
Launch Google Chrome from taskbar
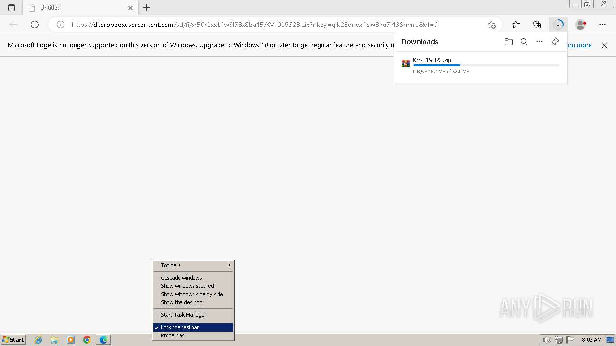point(87,340)
